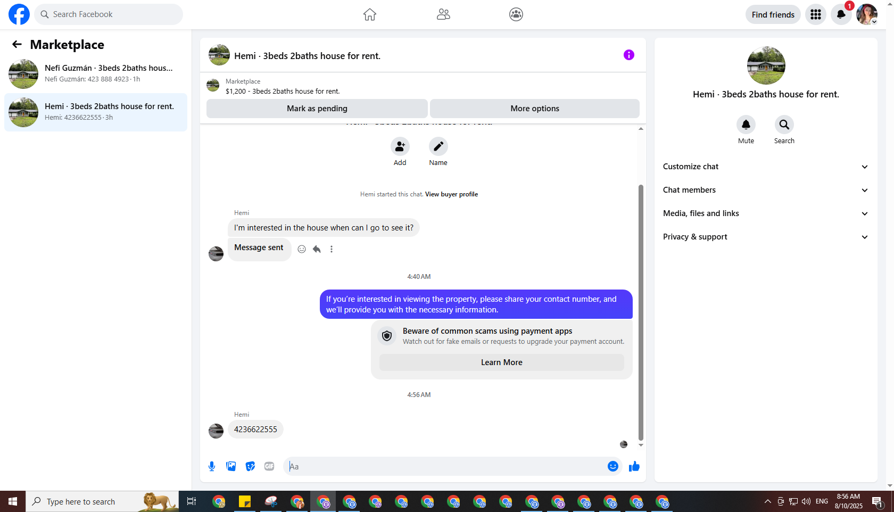Open the Windows Start menu
This screenshot has width=894, height=512.
click(13, 501)
